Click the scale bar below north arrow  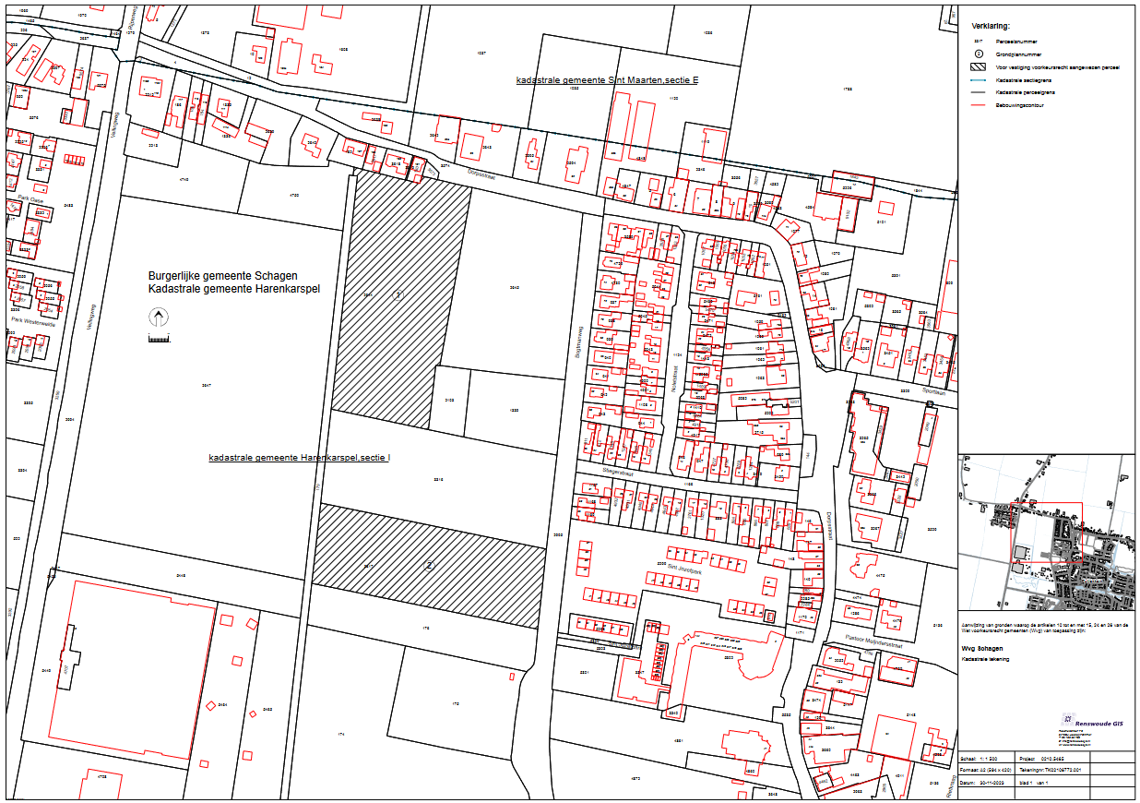pos(160,339)
